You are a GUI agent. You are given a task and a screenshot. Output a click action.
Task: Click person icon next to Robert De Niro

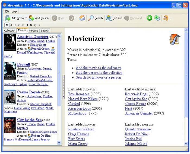(x=29, y=136)
